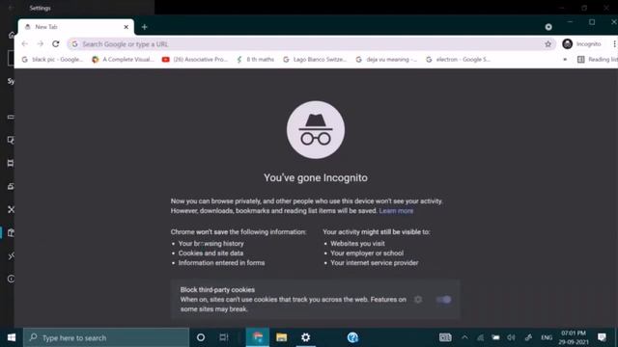
Task: Open the volume control tray icon
Action: point(511,337)
